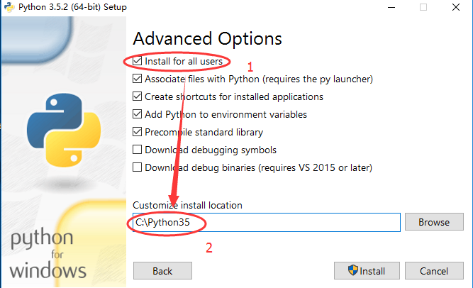Cancel the Python setup
Viewport: 473px width, 288px height.
[x=434, y=271]
